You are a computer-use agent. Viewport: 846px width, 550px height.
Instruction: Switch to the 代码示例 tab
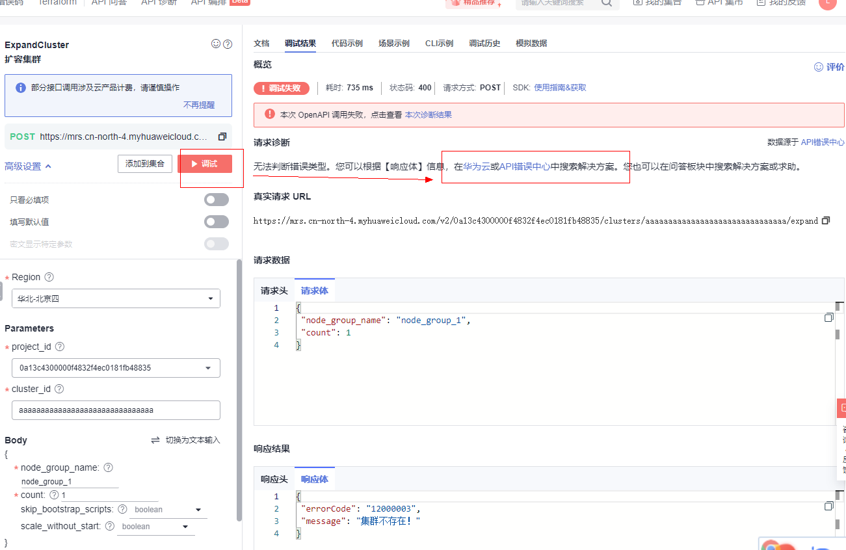tap(347, 44)
